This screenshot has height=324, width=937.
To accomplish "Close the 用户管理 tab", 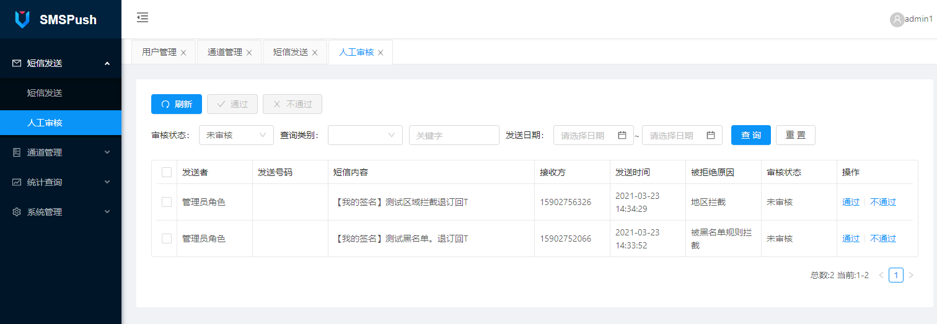I will (x=183, y=53).
